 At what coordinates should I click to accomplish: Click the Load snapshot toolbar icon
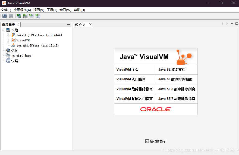(x=5, y=16)
